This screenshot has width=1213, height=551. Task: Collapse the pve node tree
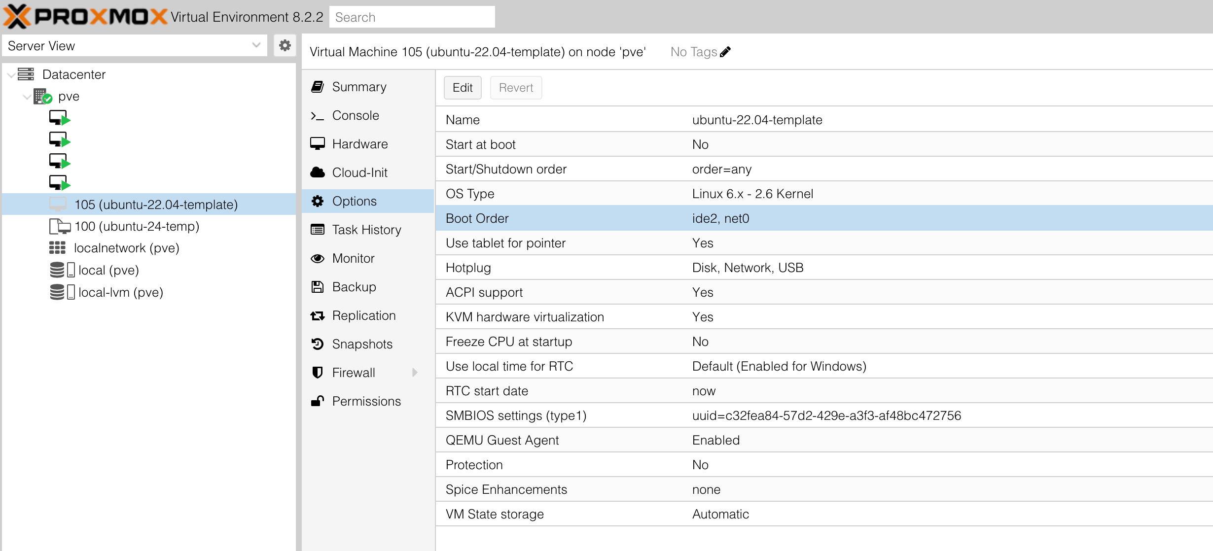pyautogui.click(x=27, y=97)
